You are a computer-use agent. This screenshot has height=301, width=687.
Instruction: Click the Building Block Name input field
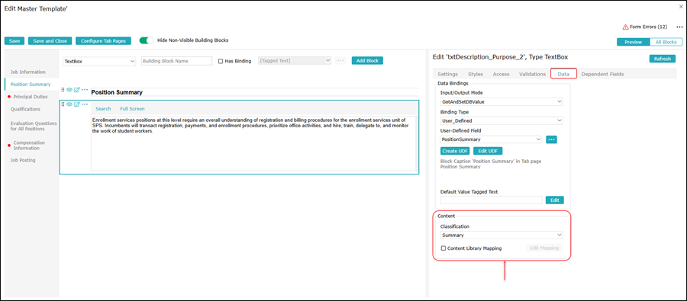pos(177,61)
